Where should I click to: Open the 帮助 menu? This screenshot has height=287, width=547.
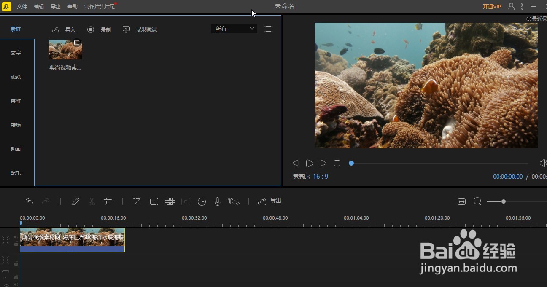[73, 7]
